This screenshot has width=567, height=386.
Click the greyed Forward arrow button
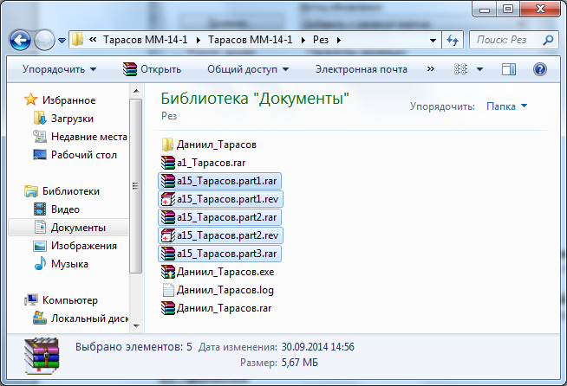click(x=44, y=40)
